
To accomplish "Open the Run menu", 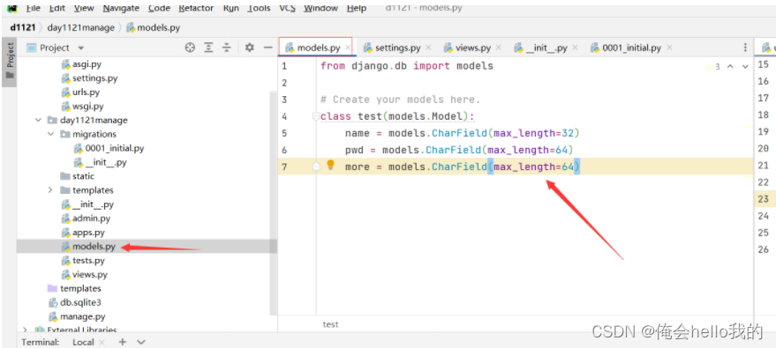I will click(x=231, y=8).
